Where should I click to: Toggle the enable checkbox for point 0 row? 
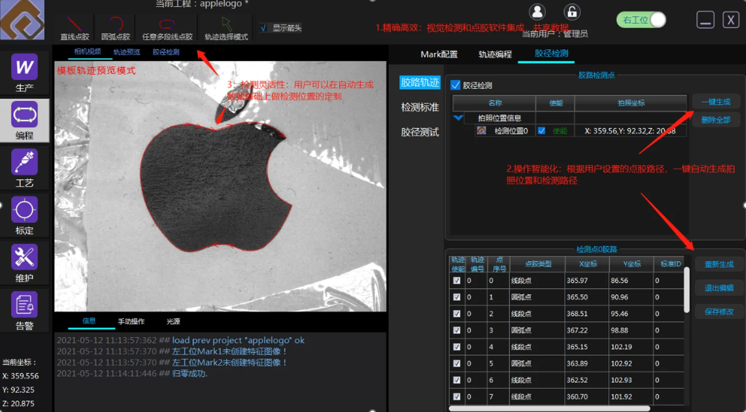457,280
